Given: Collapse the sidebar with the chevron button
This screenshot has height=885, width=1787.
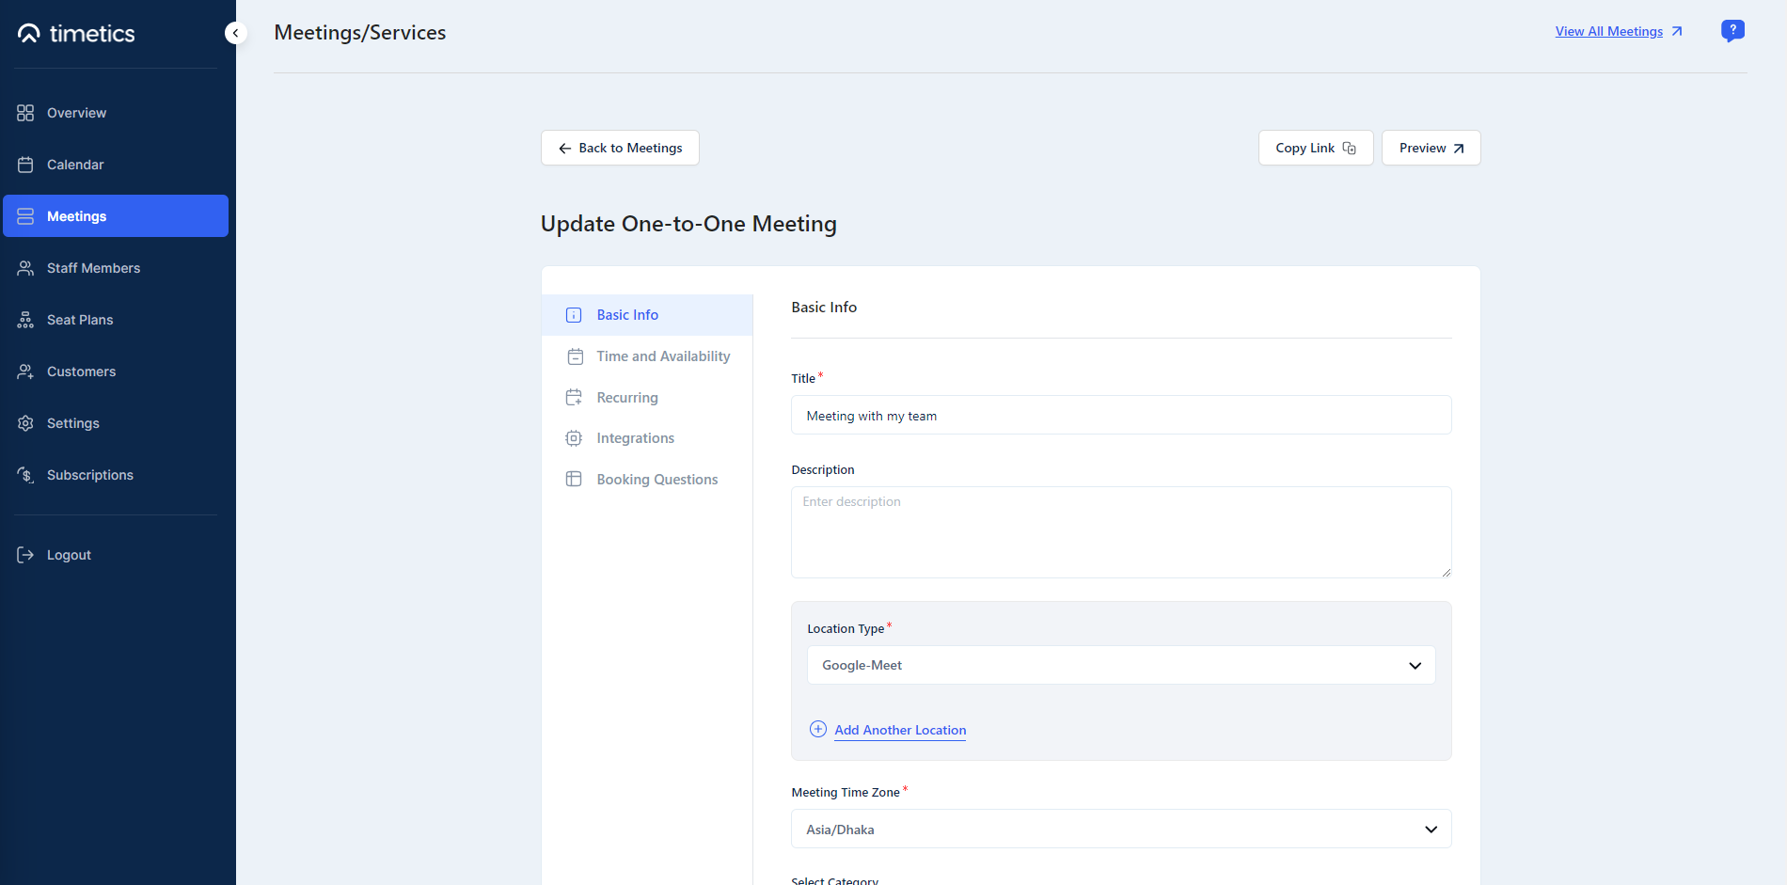Looking at the screenshot, I should tap(235, 32).
